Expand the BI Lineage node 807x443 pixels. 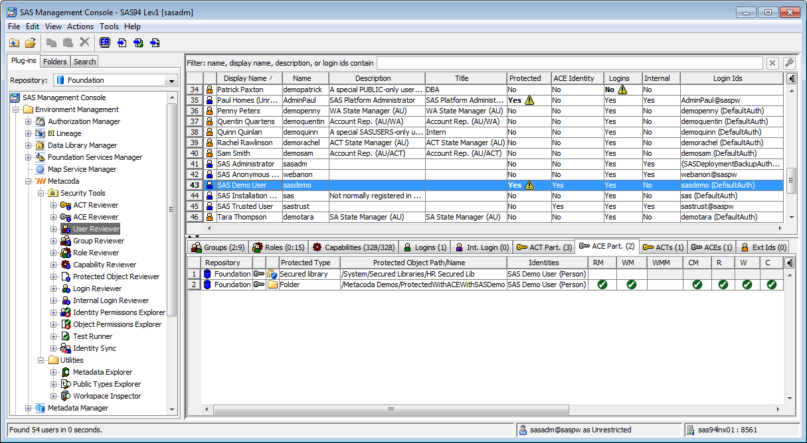click(x=29, y=133)
